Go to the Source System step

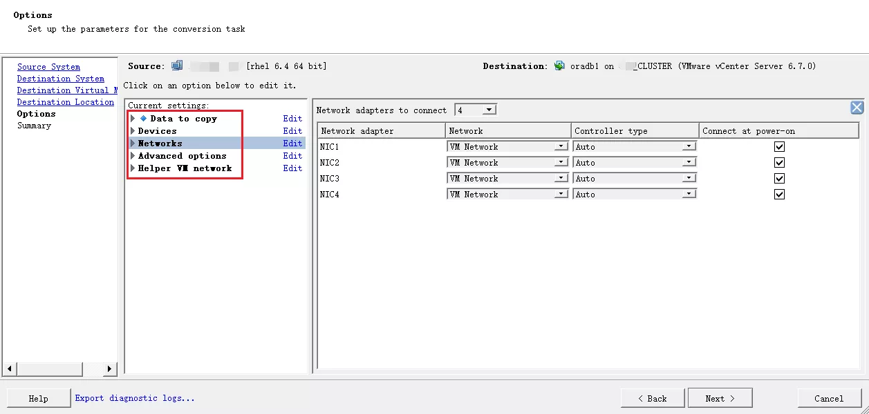click(48, 67)
